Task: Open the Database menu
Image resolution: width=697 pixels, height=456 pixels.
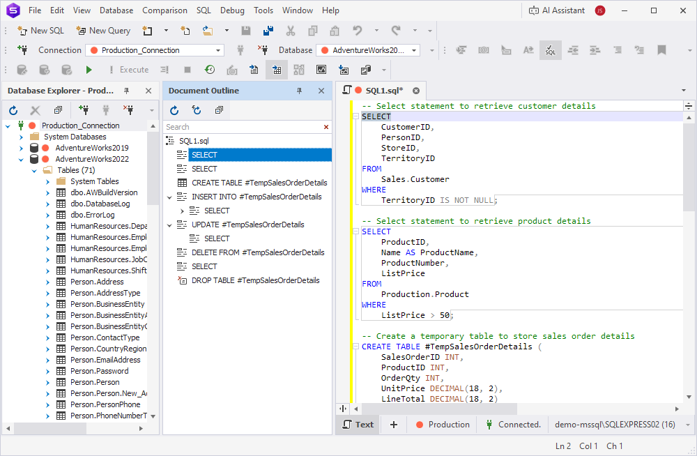Action: point(116,10)
